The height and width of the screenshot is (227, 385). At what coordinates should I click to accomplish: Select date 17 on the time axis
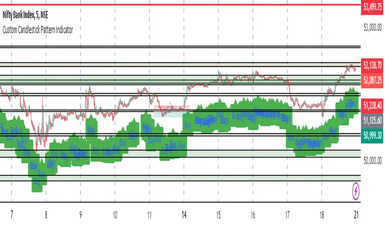pyautogui.click(x=287, y=215)
